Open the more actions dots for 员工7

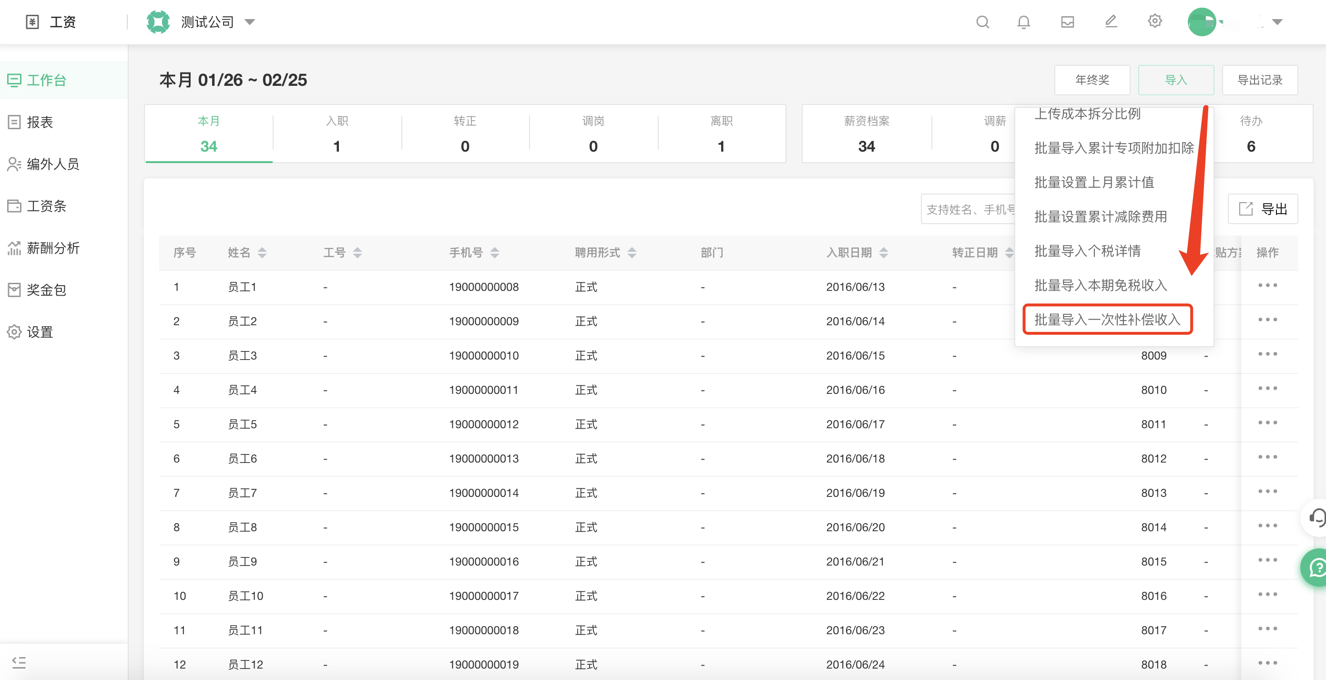[x=1268, y=492]
